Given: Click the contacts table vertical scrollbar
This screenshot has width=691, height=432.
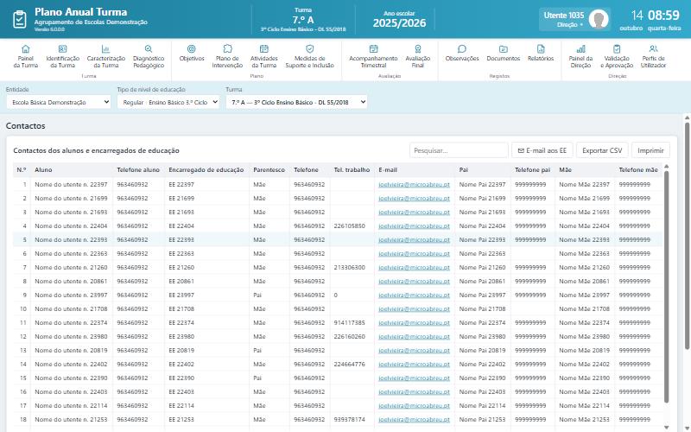Looking at the screenshot, I should point(666,287).
